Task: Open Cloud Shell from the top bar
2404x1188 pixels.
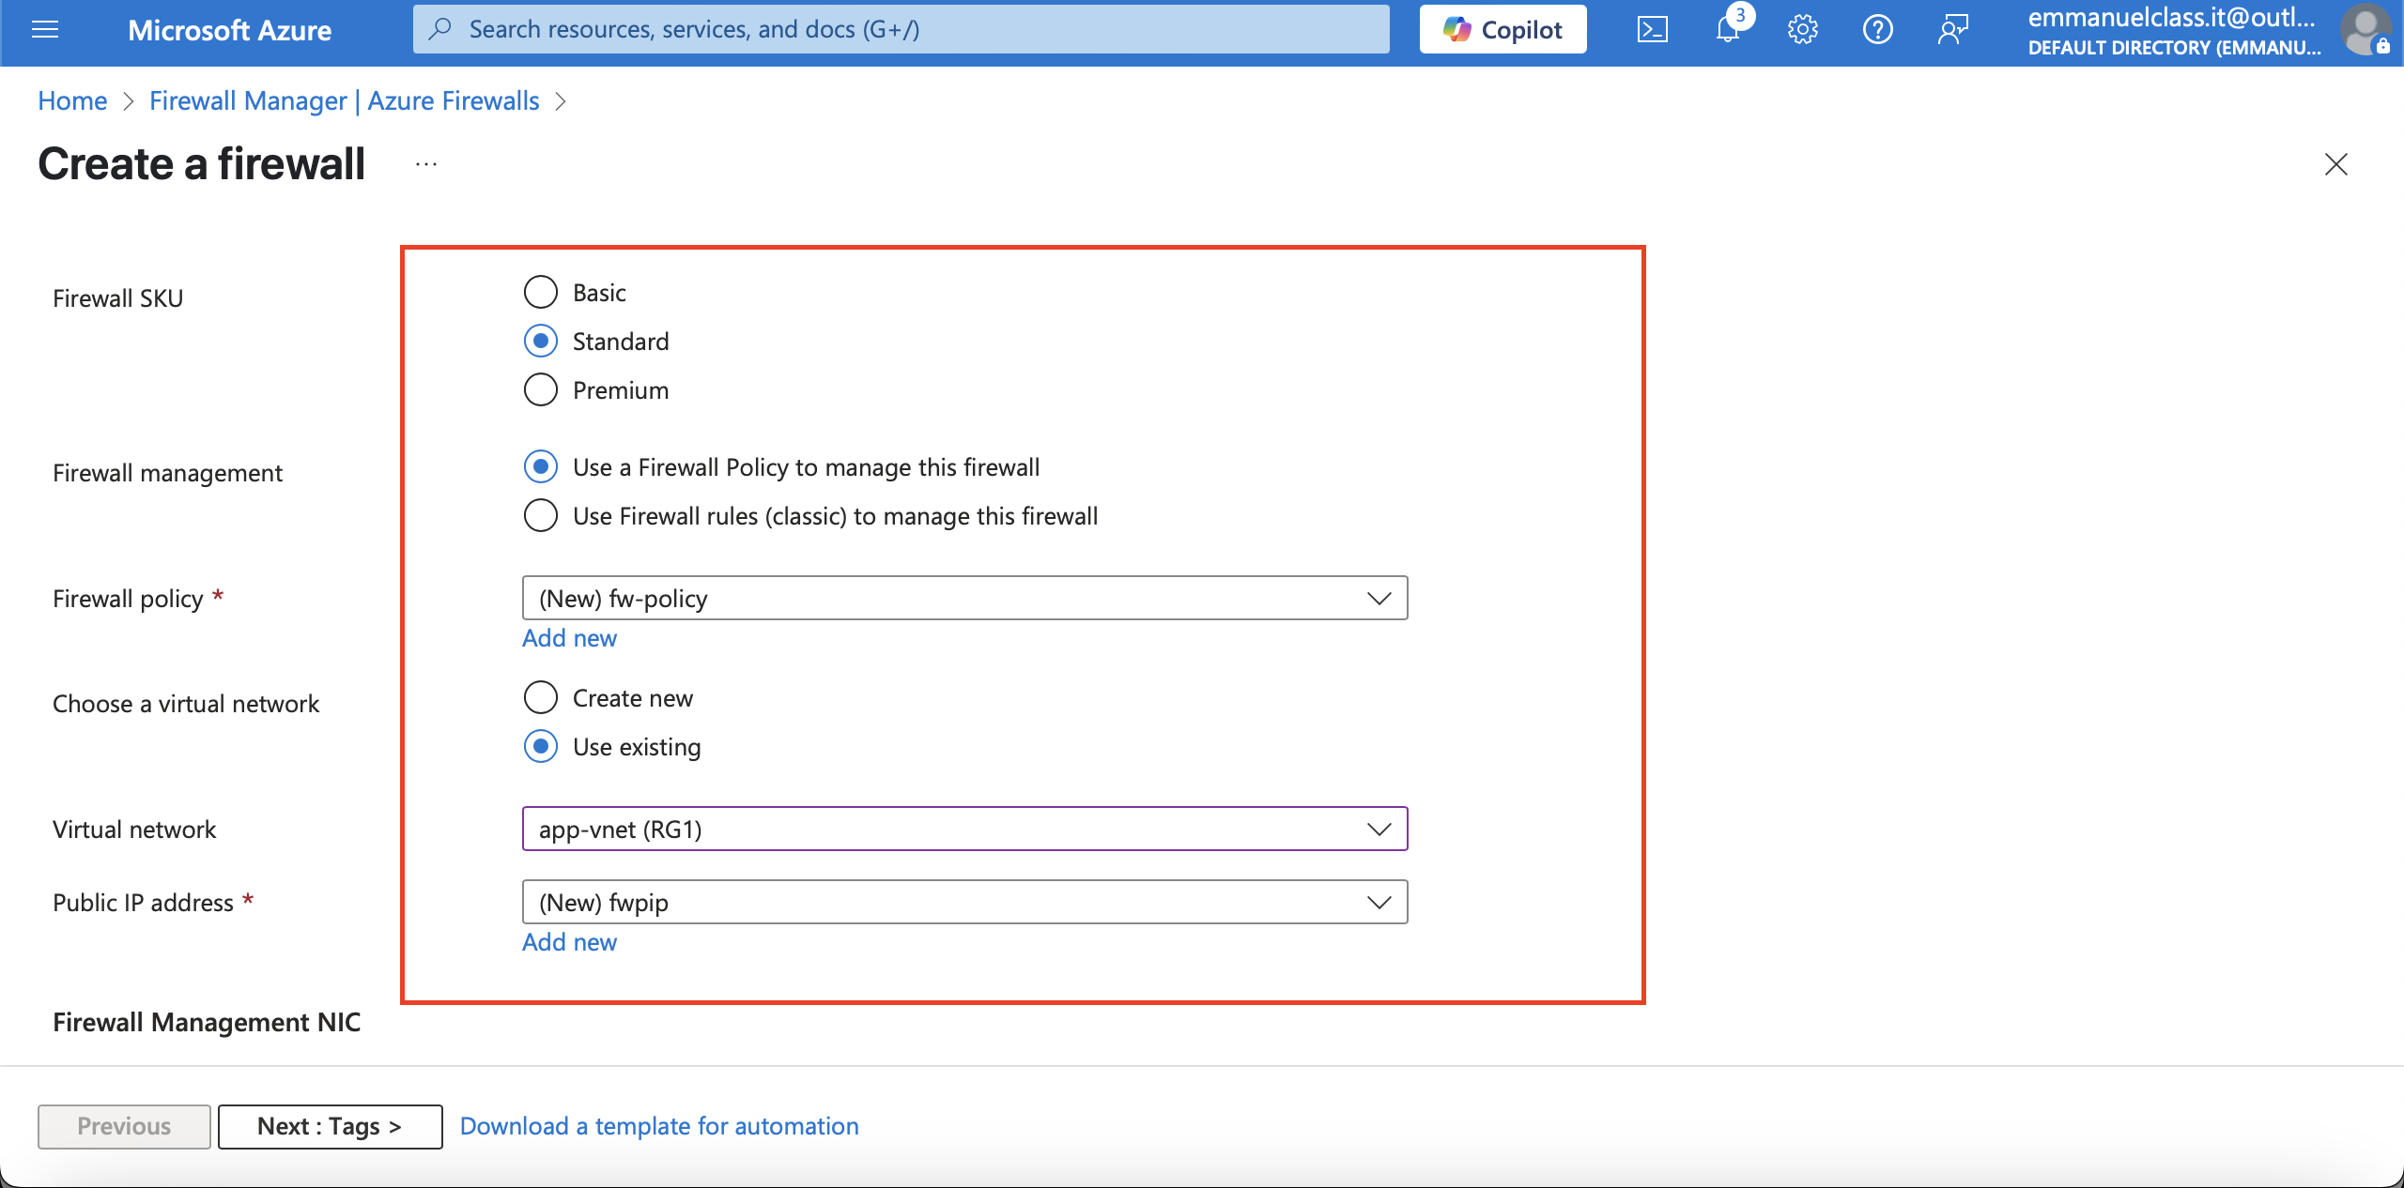Action: pyautogui.click(x=1653, y=30)
